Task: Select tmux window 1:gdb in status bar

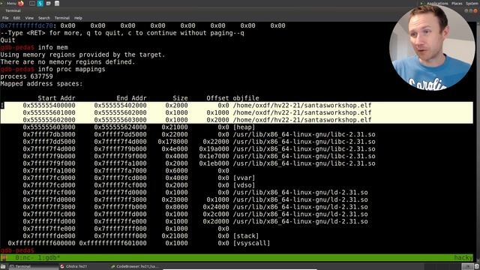Action: [x=49, y=258]
